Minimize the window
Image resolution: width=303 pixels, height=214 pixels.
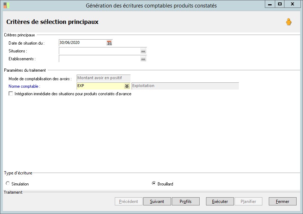click(269, 4)
